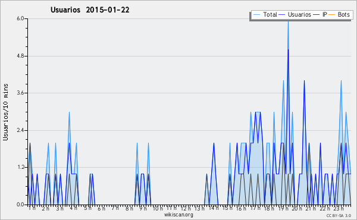Click the 6.0 y-axis value
Viewport: 357px width, 220px height.
[x=20, y=18]
